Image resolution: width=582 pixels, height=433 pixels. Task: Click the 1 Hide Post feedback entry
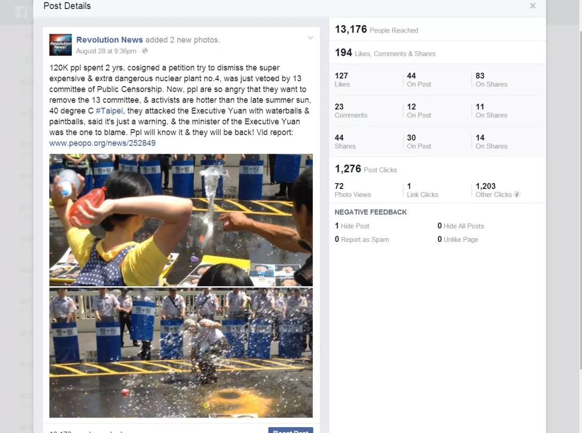[352, 226]
